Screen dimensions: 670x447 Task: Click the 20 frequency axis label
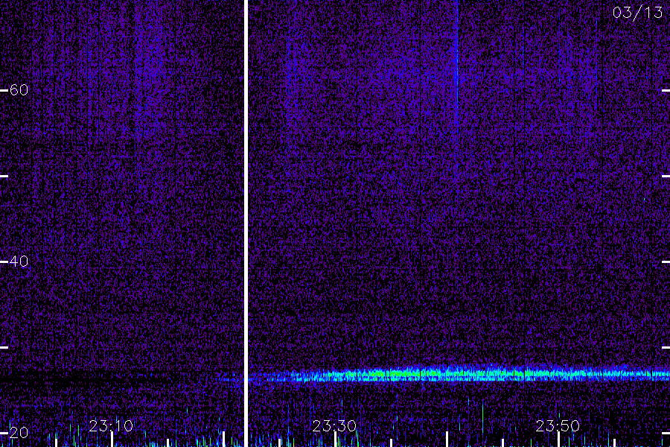point(19,432)
